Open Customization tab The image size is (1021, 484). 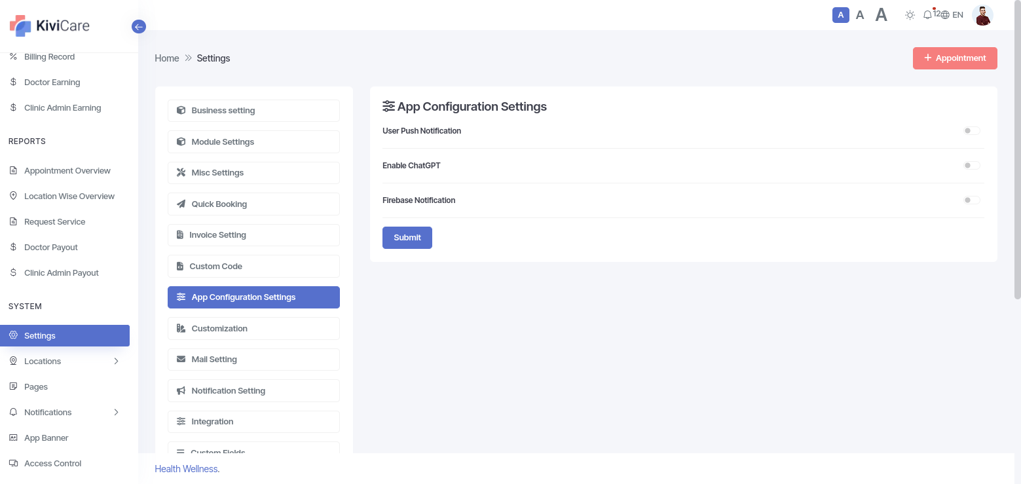(x=253, y=329)
